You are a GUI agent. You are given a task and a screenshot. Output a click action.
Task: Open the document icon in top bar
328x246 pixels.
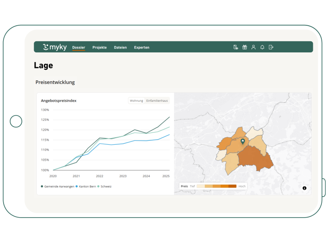click(x=236, y=47)
